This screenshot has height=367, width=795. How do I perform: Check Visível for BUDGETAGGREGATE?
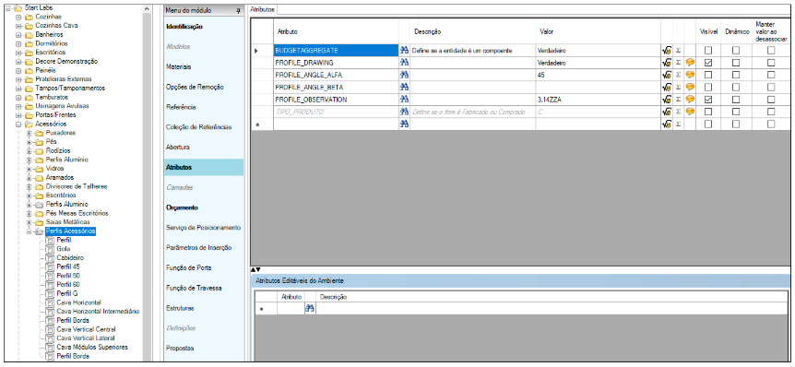click(x=708, y=51)
